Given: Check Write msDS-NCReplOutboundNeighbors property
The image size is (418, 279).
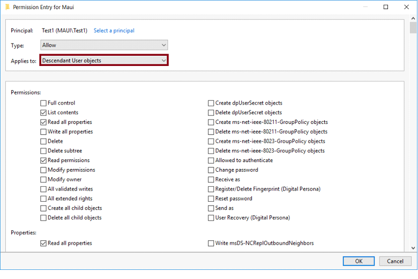Looking at the screenshot, I should pyautogui.click(x=211, y=244).
